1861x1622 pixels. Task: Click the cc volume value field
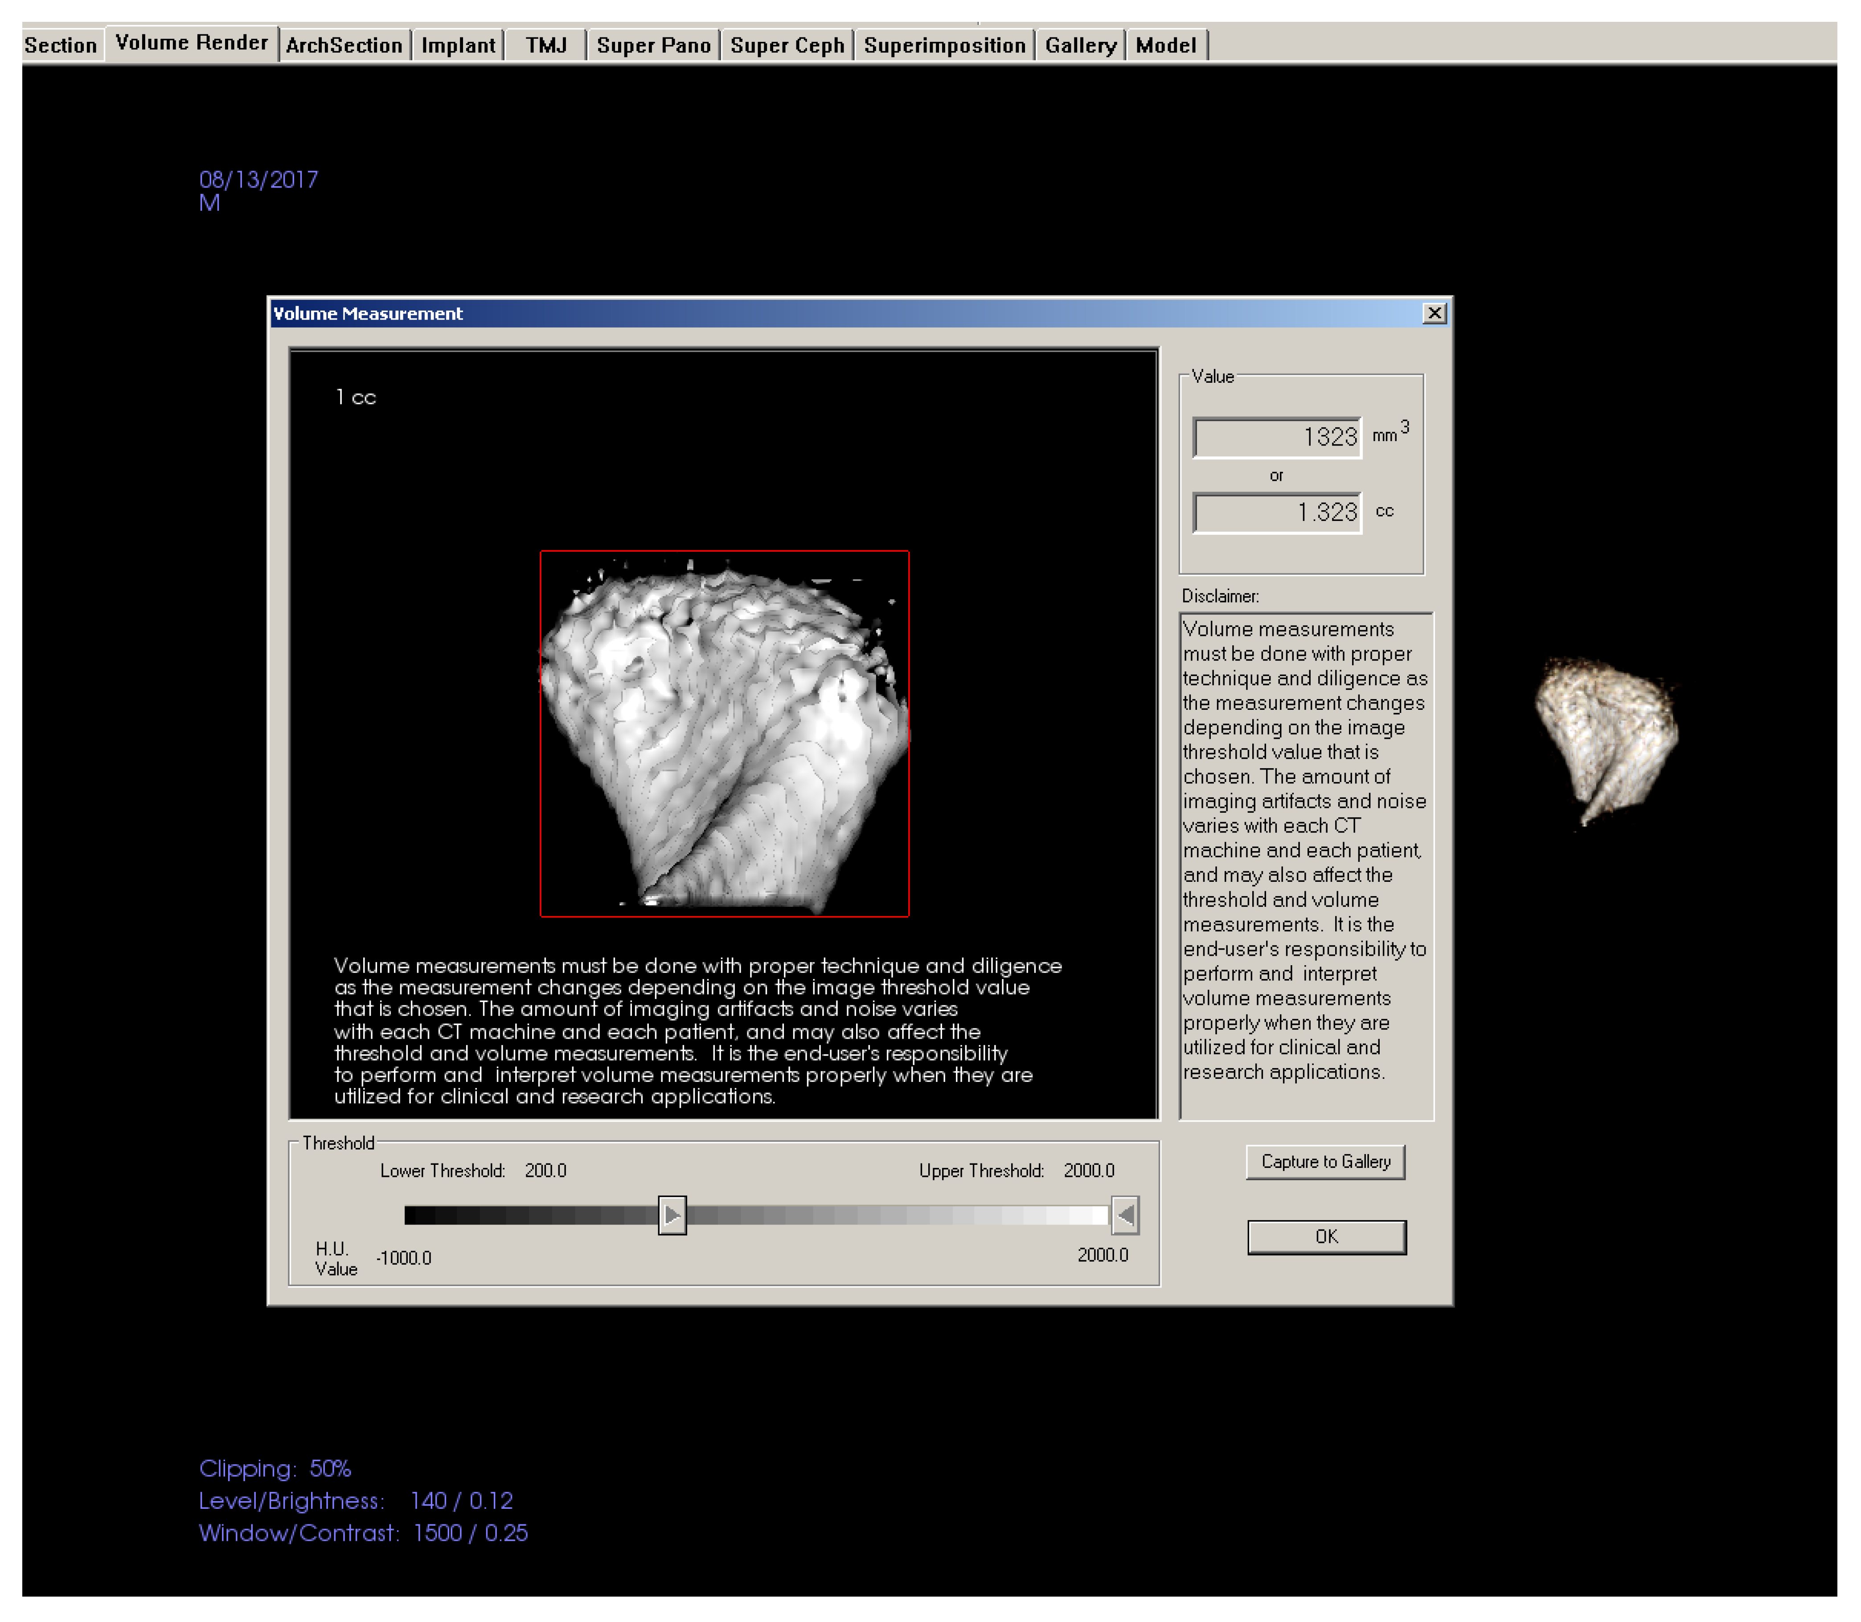[x=1277, y=513]
